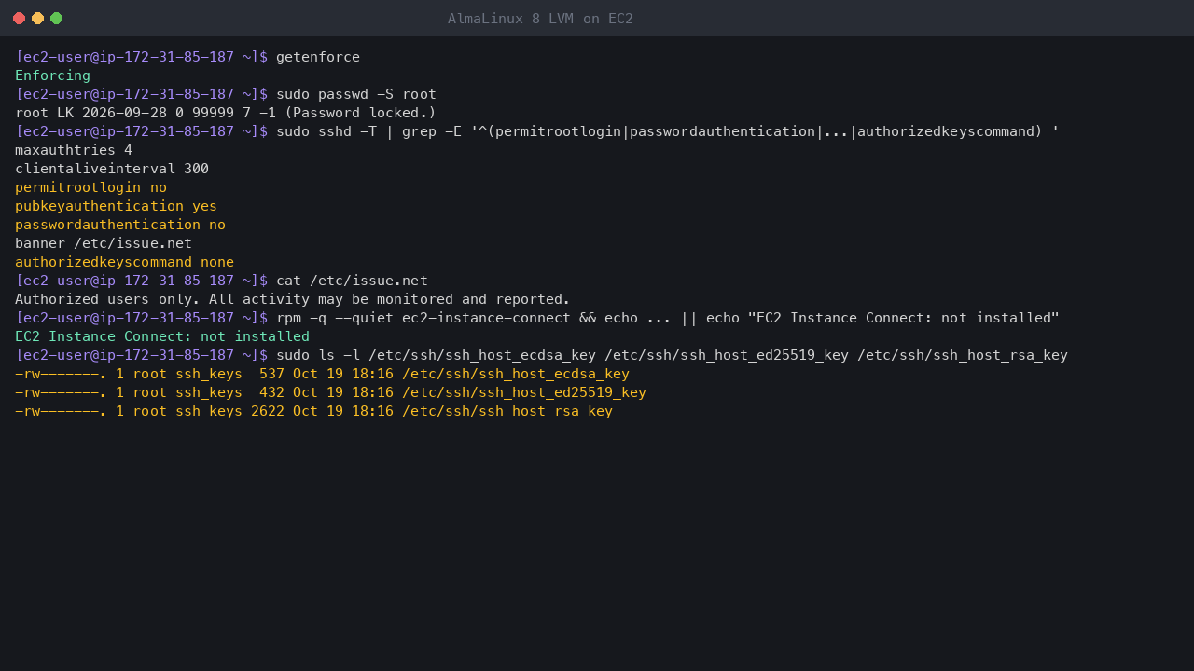Click the 'sudo passwd -S root' command
Screen dimensions: 1194x671
tap(356, 94)
